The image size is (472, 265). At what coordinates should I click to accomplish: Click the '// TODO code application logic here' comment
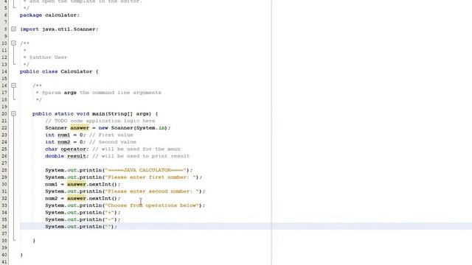(x=100, y=121)
